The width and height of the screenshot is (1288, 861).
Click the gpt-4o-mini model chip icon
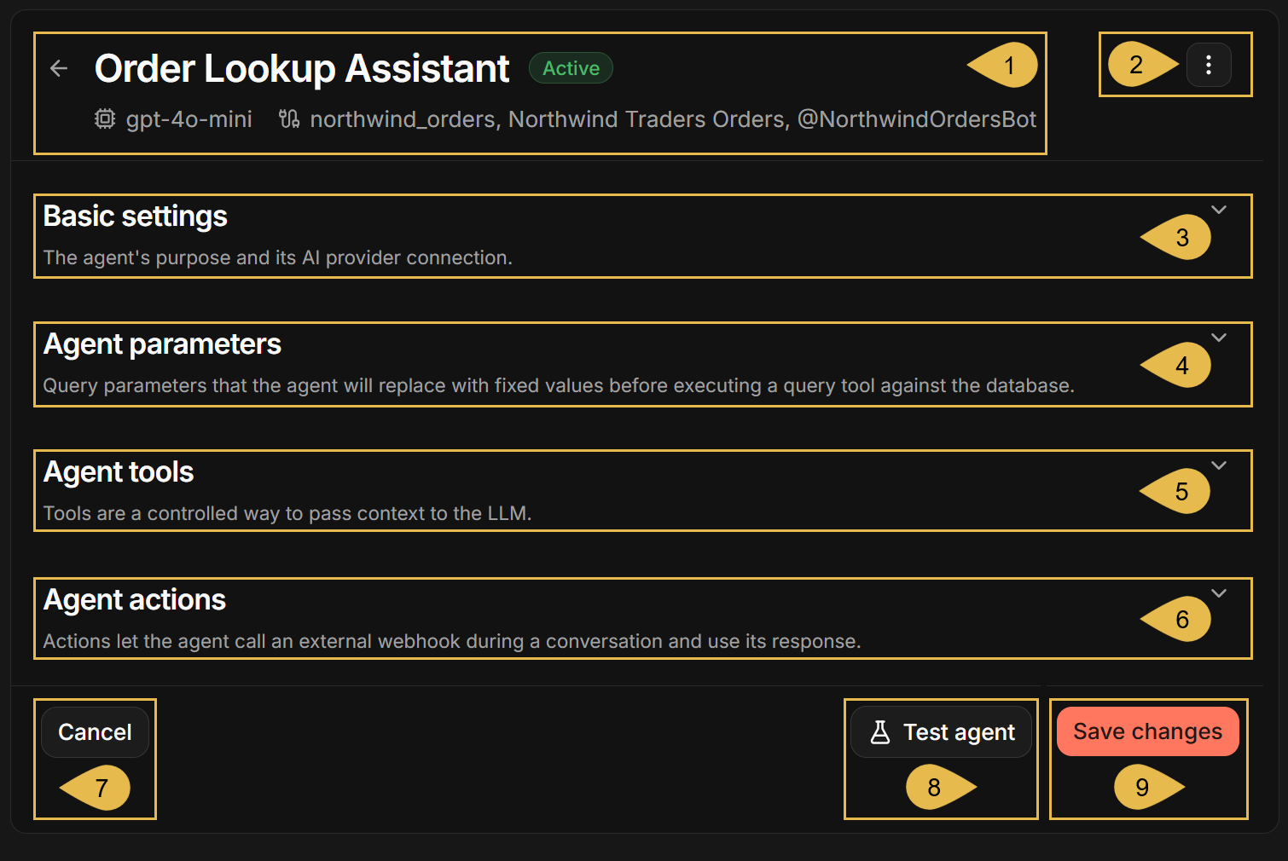(x=105, y=118)
